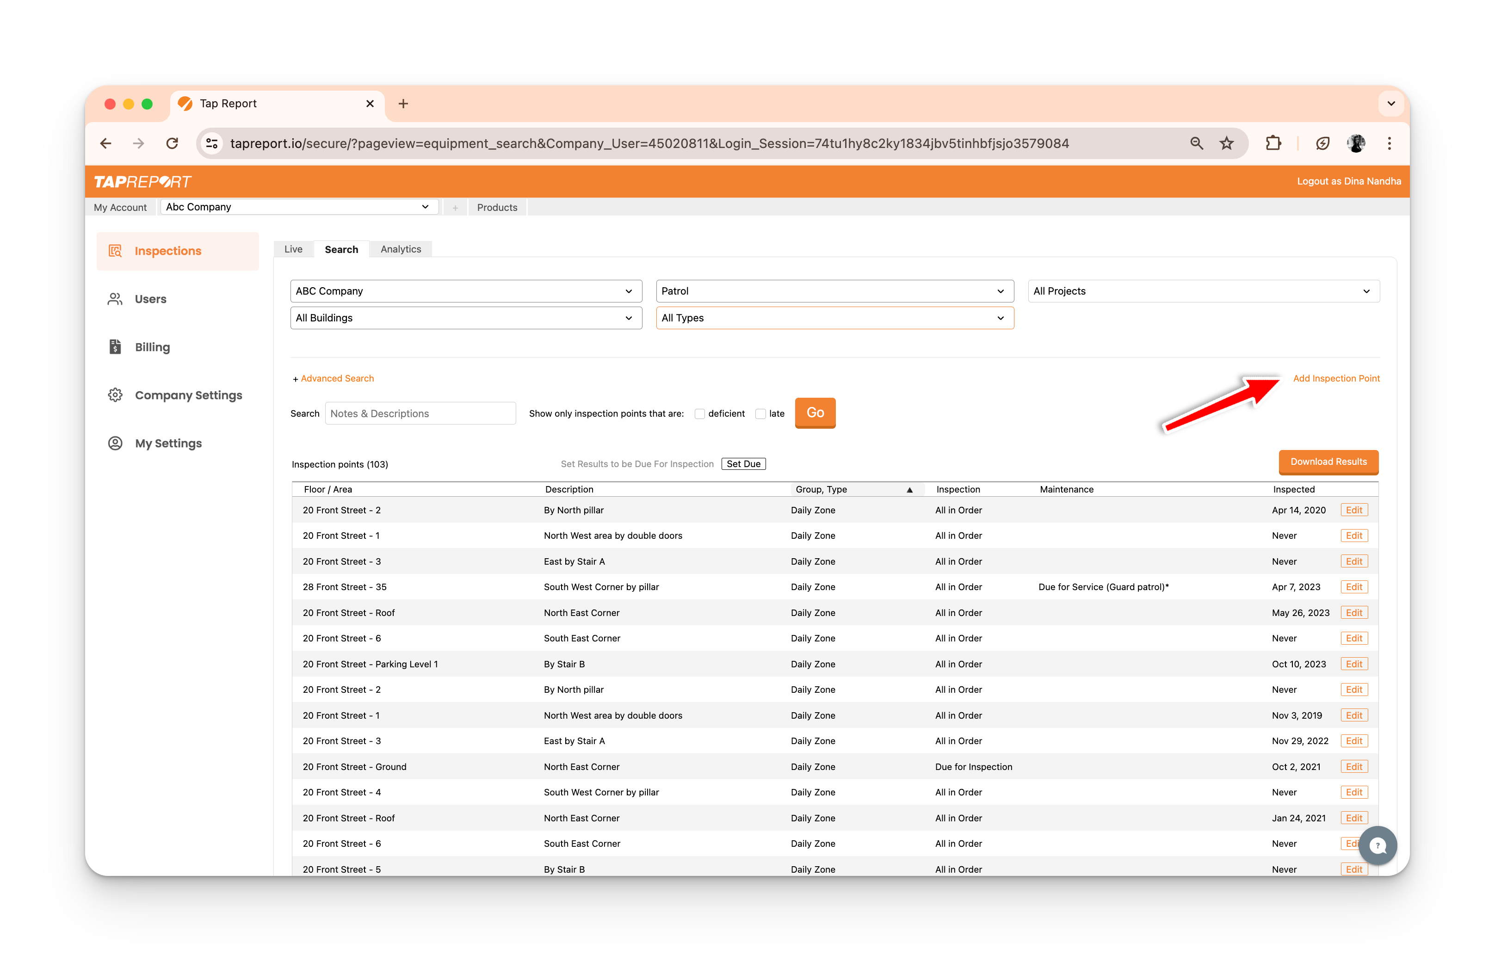Switch to the Analytics tab
Viewport: 1495px width, 961px height.
coord(401,249)
